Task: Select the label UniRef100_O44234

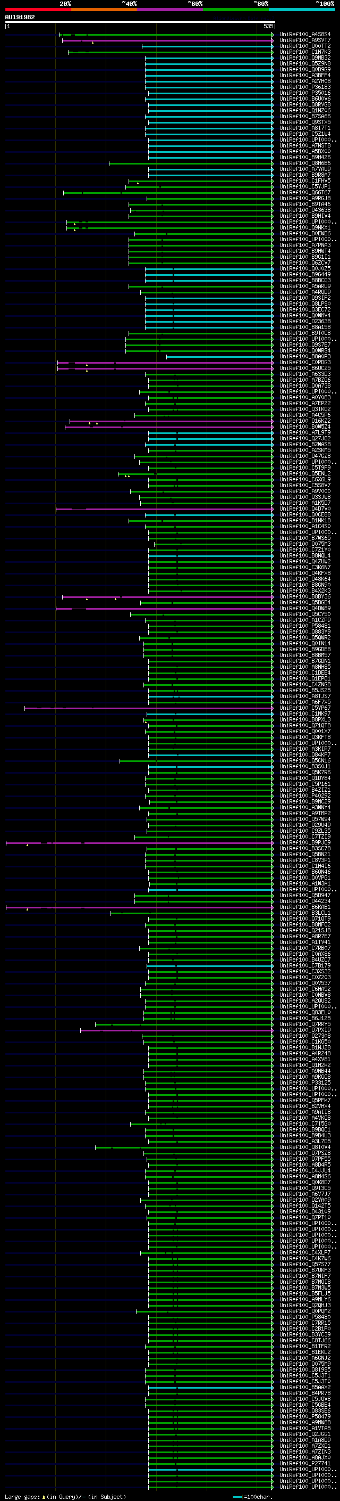Action: (x=304, y=901)
